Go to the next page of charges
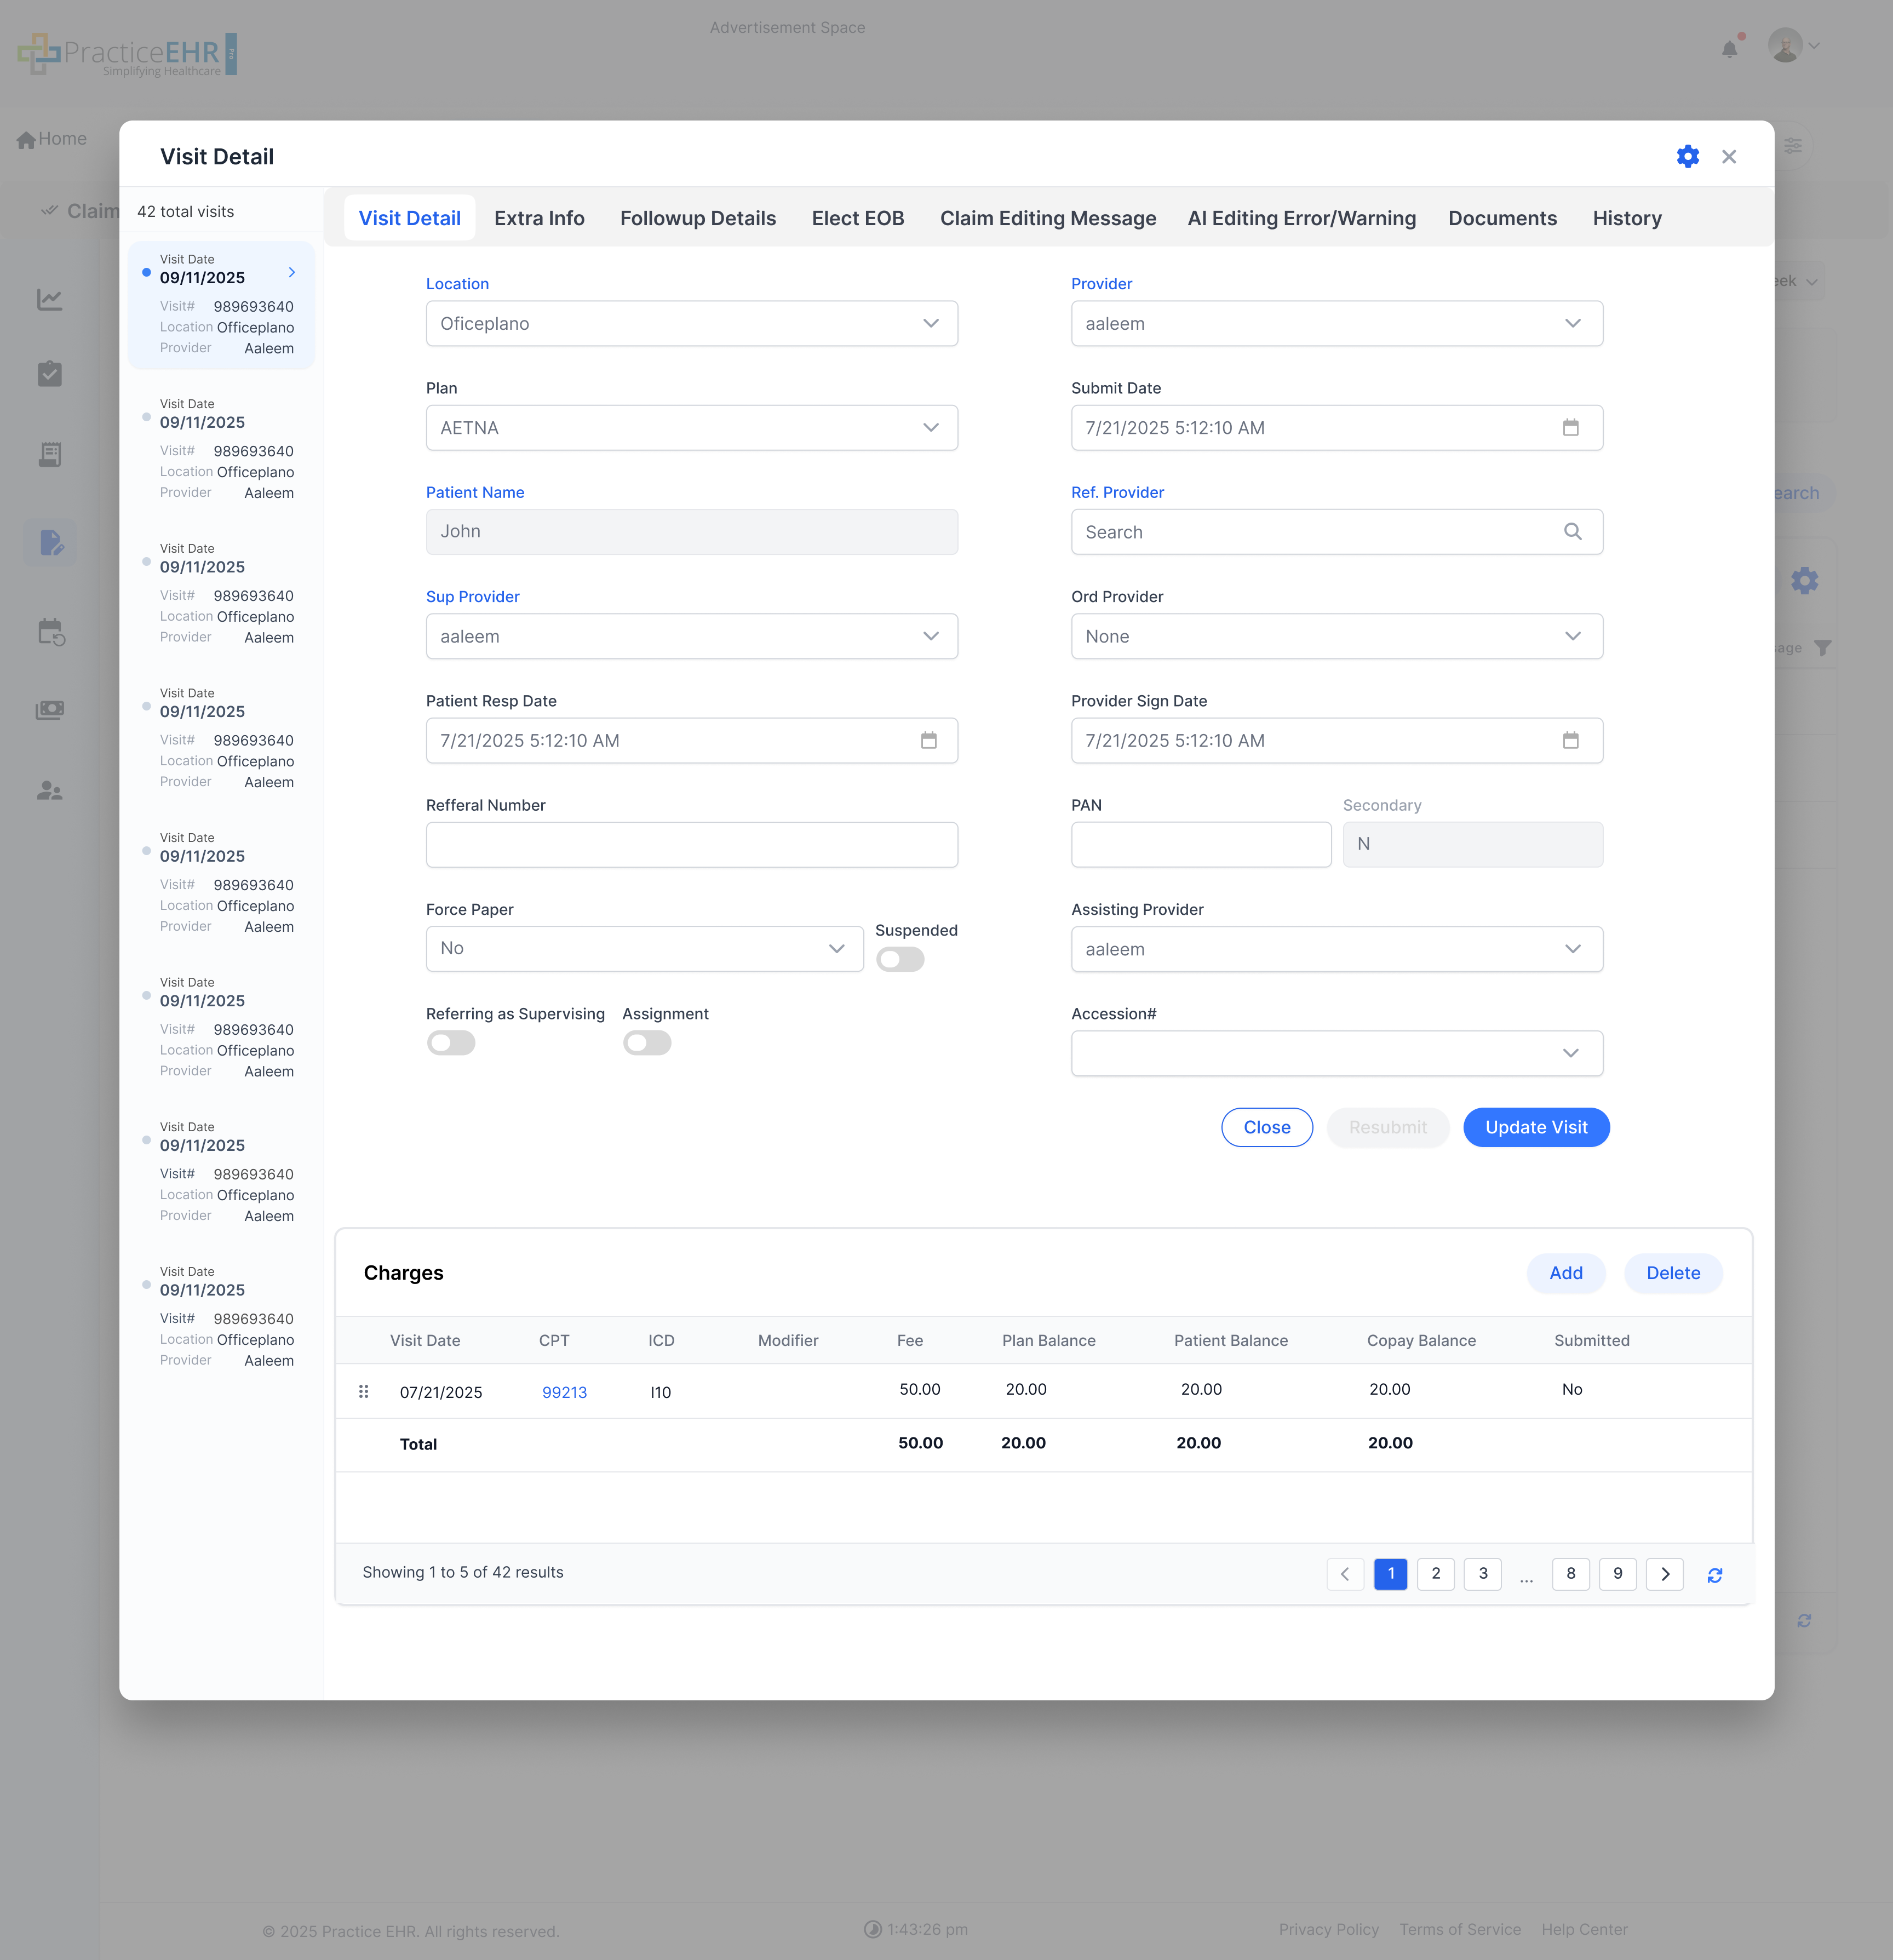Image resolution: width=1893 pixels, height=1960 pixels. tap(1664, 1574)
